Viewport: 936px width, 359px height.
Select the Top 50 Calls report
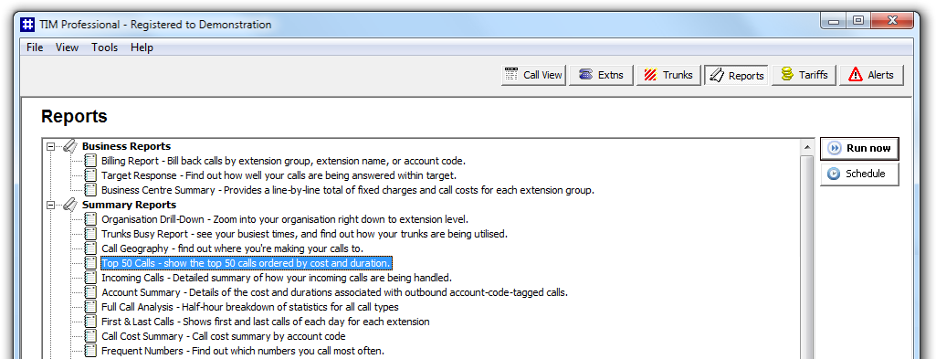pos(246,263)
